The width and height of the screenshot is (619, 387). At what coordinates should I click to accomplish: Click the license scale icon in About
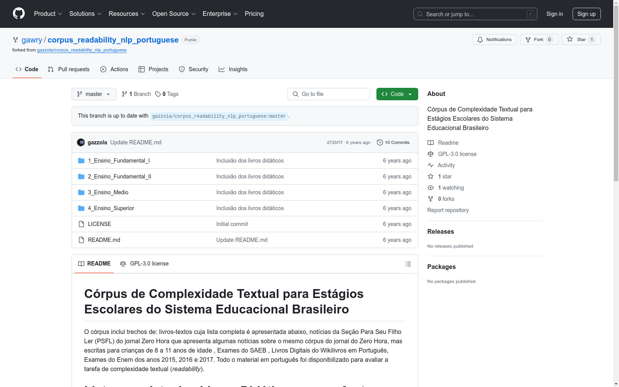point(431,154)
